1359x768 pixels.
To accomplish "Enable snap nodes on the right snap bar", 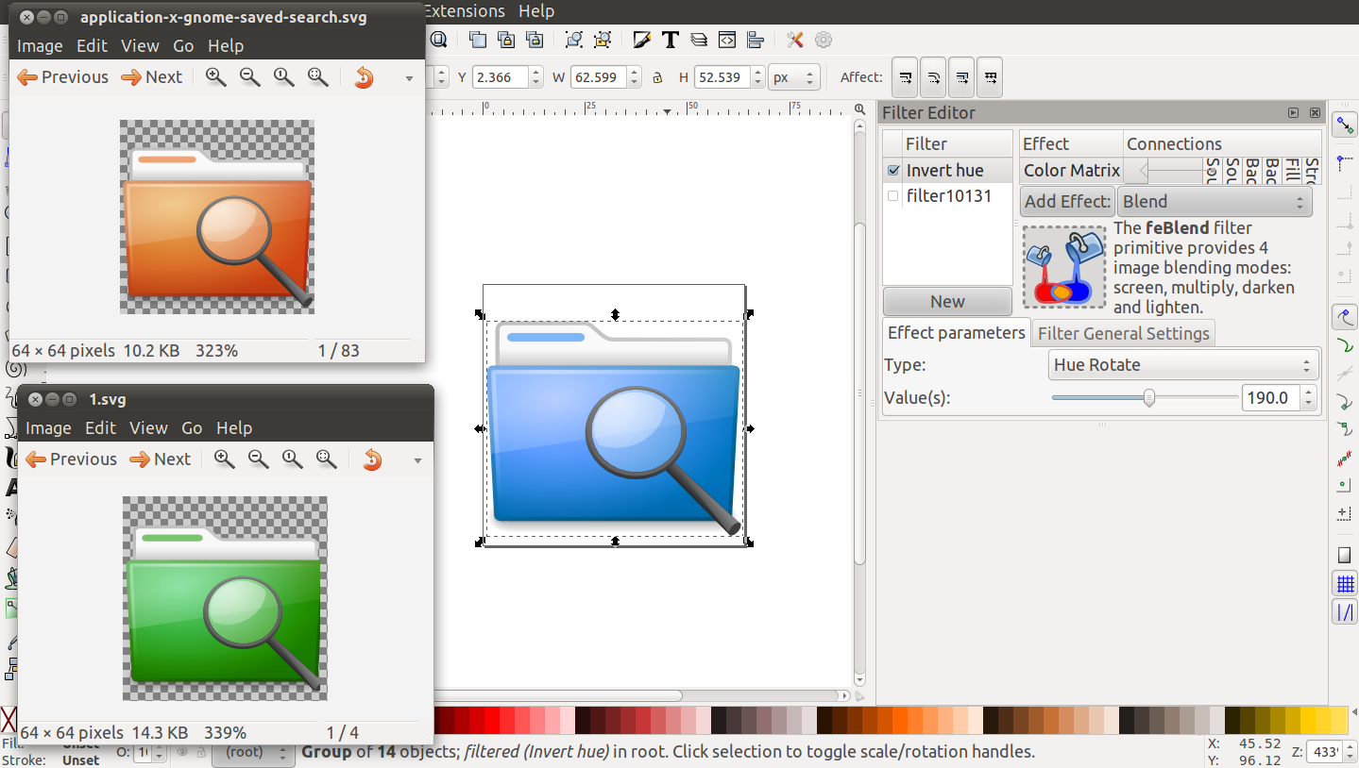I will coord(1344,317).
